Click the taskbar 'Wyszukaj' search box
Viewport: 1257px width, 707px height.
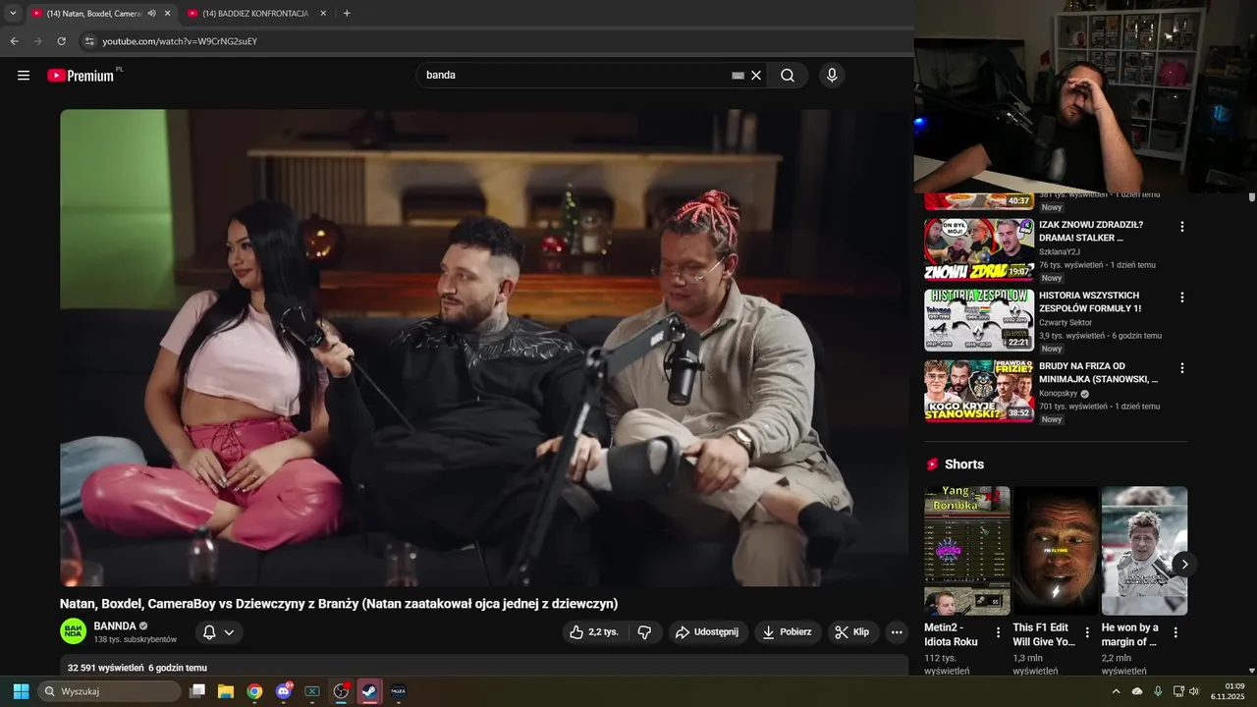(x=109, y=691)
